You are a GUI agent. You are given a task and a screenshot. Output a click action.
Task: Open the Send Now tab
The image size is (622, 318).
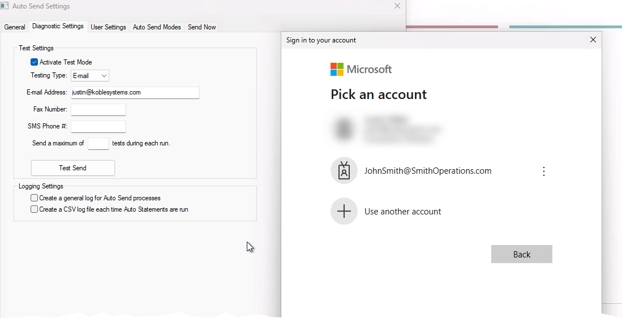[201, 27]
